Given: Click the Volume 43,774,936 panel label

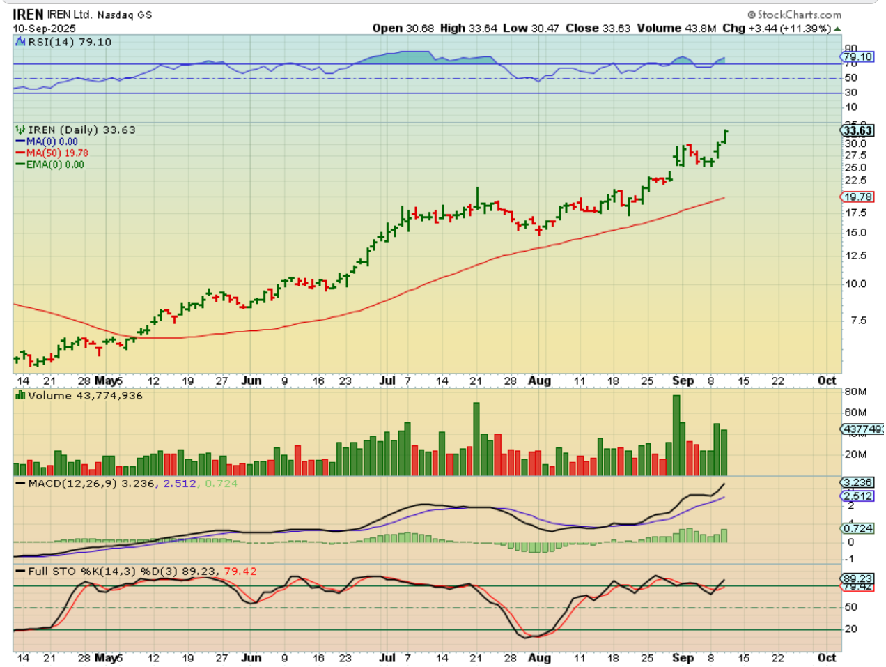Looking at the screenshot, I should 85,395.
